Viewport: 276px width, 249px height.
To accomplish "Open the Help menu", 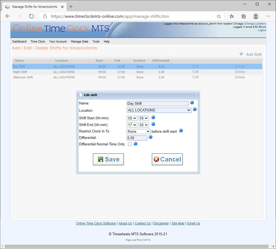I will (x=106, y=41).
